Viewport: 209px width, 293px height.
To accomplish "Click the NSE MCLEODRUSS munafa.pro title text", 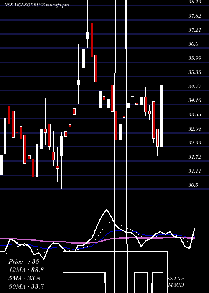I will [36, 5].
